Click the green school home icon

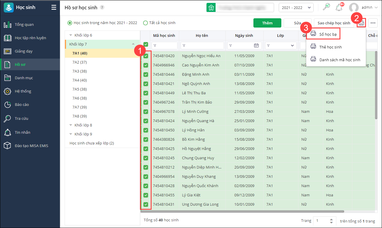click(211, 8)
